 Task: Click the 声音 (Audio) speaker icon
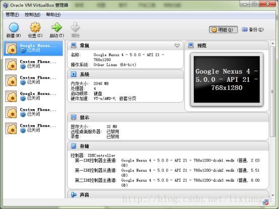tap(74, 194)
